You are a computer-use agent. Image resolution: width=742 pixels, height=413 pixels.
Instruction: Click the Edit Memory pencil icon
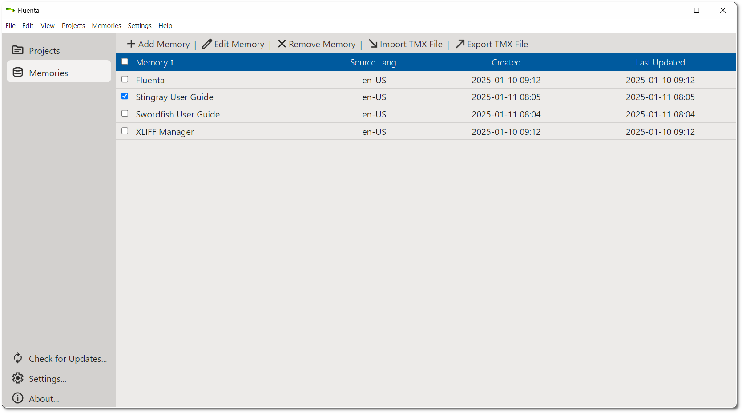(207, 44)
